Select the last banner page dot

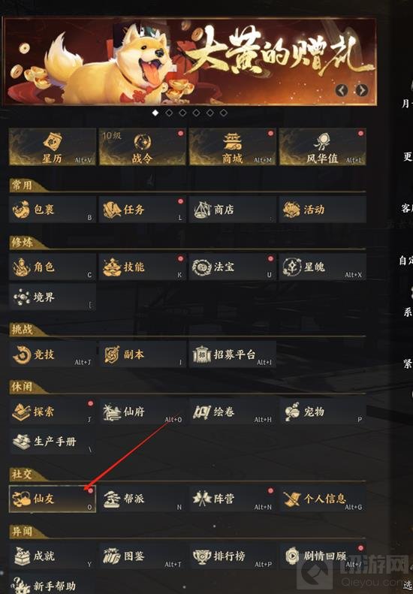(224, 113)
